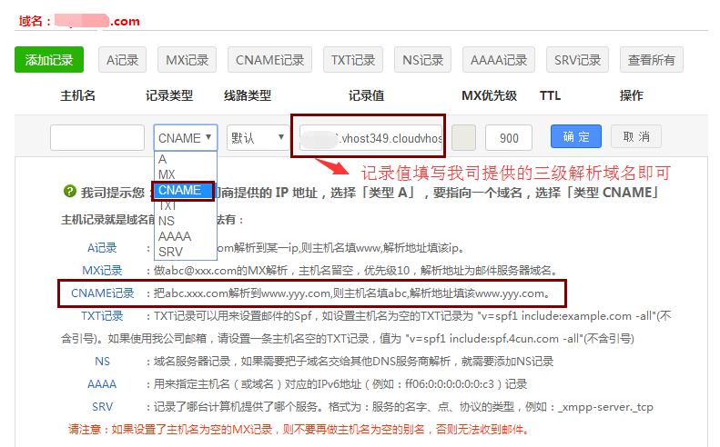Viewport: 720px width, 447px height.
Task: Click the green question mark help icon
Action: pos(69,192)
